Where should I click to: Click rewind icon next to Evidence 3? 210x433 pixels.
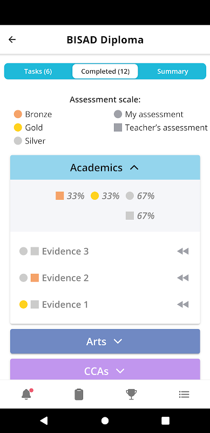tap(182, 251)
